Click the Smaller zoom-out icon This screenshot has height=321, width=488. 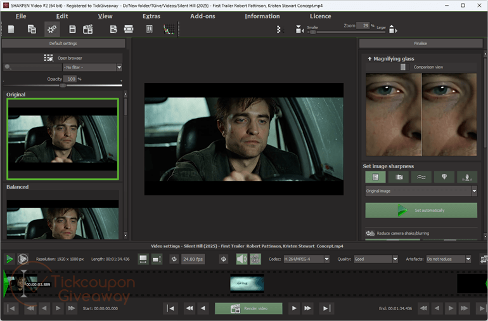[299, 29]
